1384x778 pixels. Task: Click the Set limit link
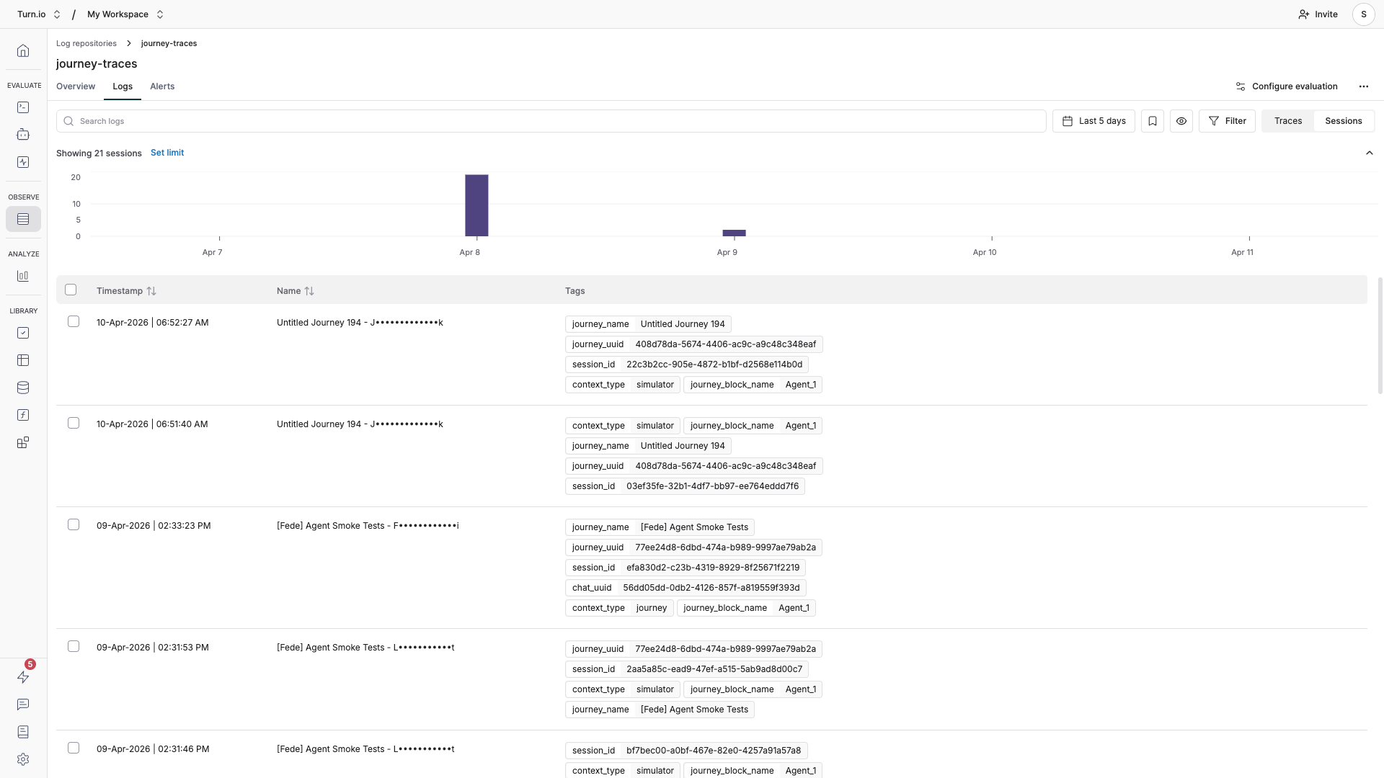[167, 153]
